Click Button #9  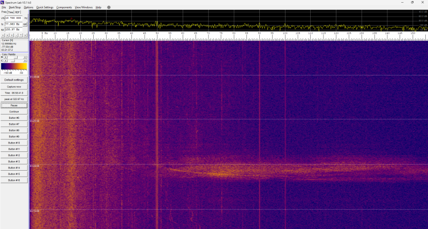[14, 136]
